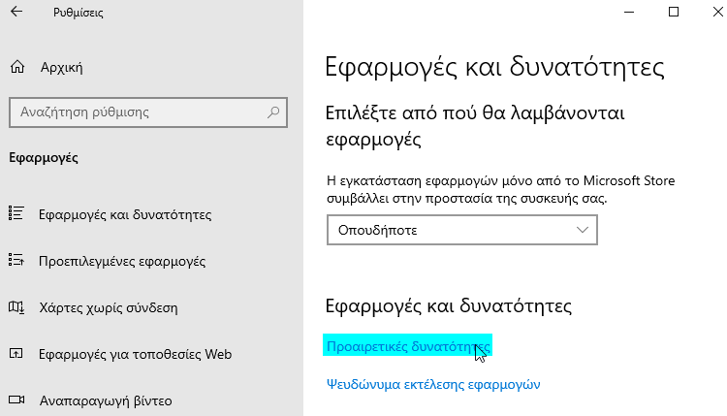
Task: Go to Αρχική home page
Action: [61, 68]
